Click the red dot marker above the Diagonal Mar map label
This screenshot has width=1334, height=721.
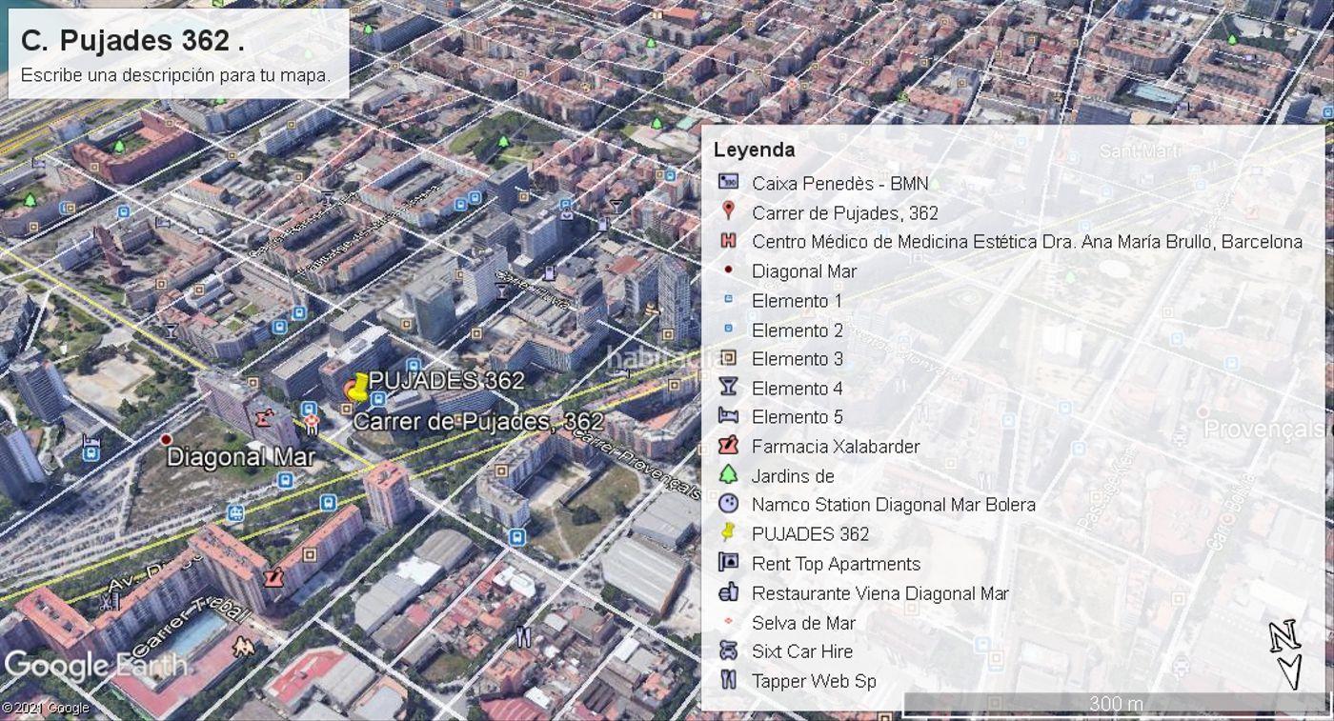pyautogui.click(x=166, y=439)
